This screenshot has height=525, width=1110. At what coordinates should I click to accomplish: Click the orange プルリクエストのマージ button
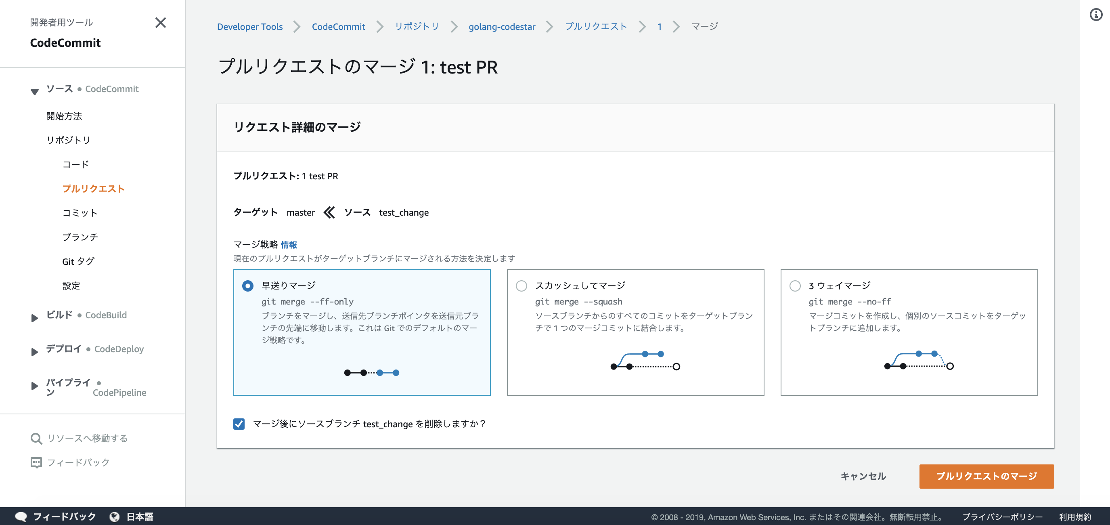[986, 476]
